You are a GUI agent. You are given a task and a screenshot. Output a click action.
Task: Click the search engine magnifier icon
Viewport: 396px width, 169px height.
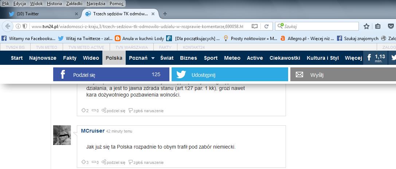(x=280, y=26)
